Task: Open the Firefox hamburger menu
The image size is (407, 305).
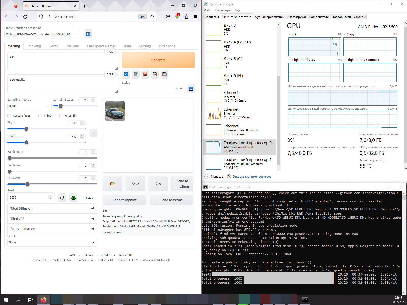Action: click(x=195, y=17)
